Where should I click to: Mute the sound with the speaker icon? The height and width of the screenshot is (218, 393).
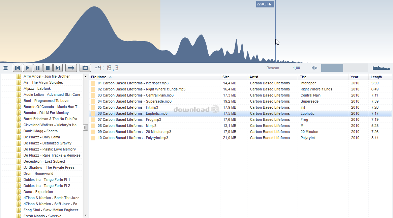pos(314,68)
